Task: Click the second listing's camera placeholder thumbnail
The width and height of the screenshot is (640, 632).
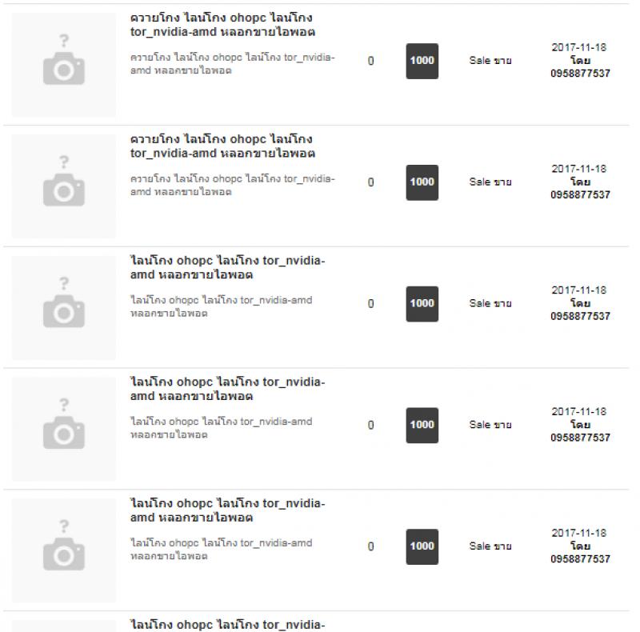Action: 64,186
